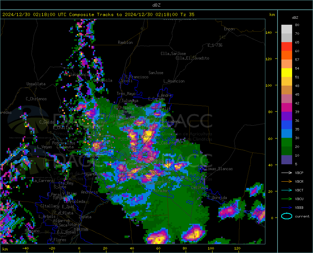
Task: Click the Clla.El_Cavadito map label
Action: point(192,58)
